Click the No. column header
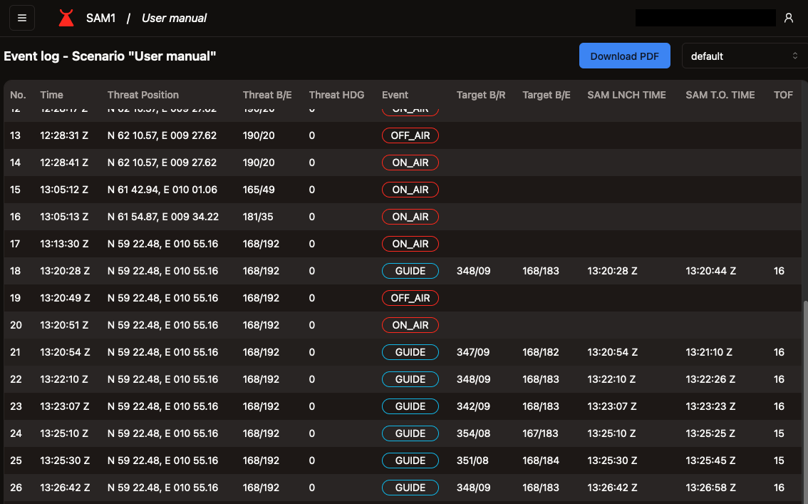The height and width of the screenshot is (504, 808). click(18, 95)
